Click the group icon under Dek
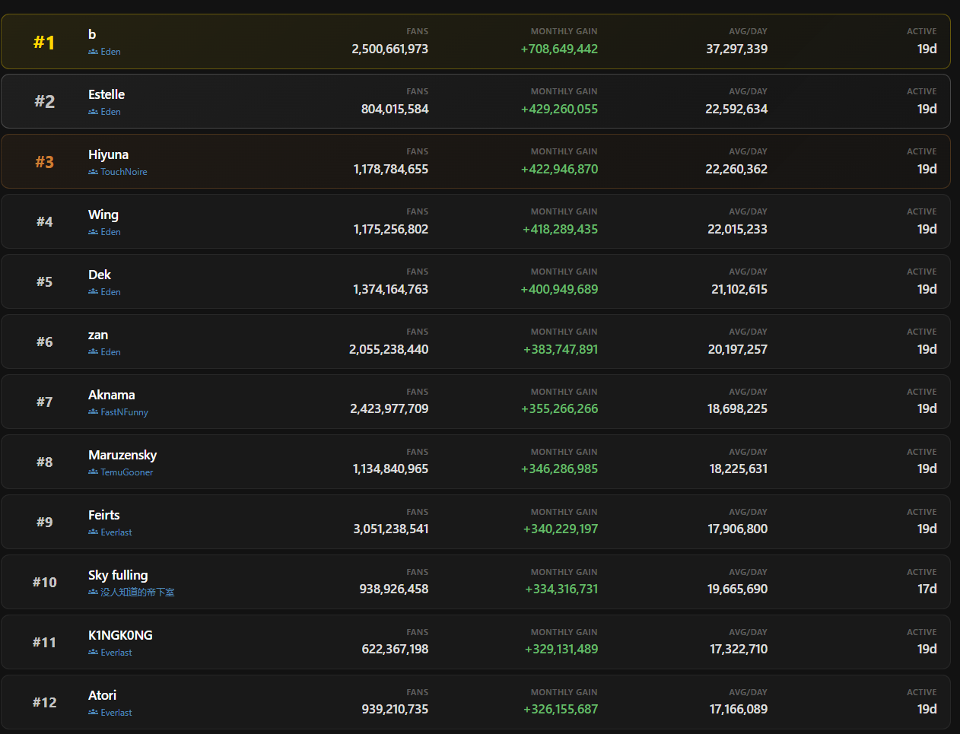This screenshot has height=734, width=960. click(93, 292)
